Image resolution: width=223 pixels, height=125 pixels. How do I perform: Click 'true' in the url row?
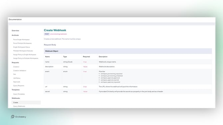pos(85,87)
